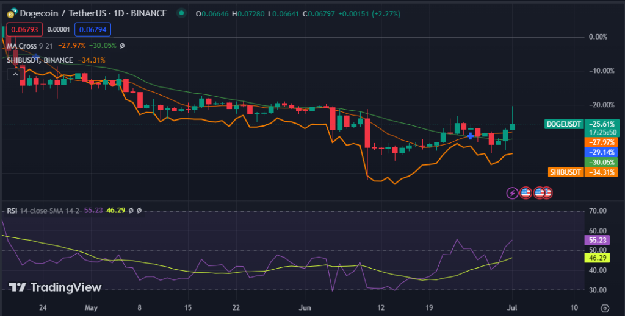The width and height of the screenshot is (625, 316).
Task: Click the orange -27.97% MA legend value
Action: point(72,46)
